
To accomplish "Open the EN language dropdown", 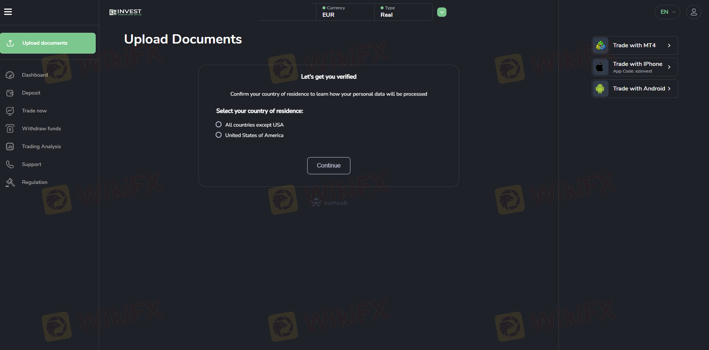I will 667,12.
